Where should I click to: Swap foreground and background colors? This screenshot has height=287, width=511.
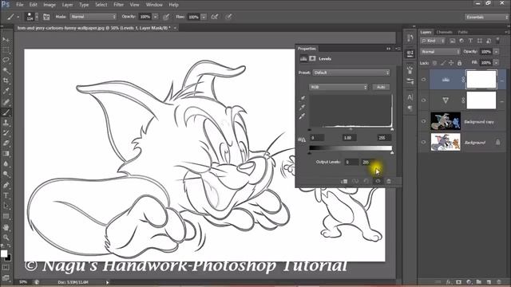[9, 246]
